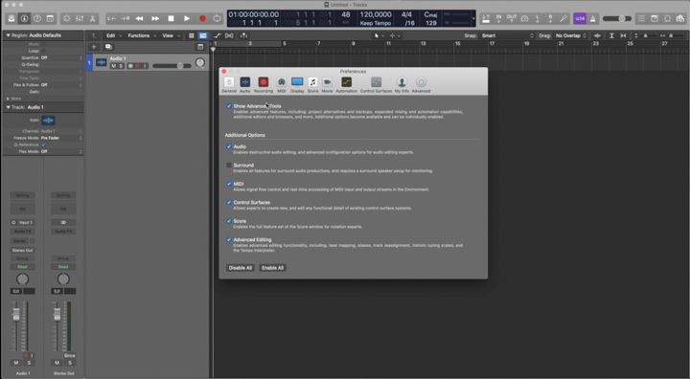690x379 pixels.
Task: Open the Toolbar button icon
Action: [50, 18]
